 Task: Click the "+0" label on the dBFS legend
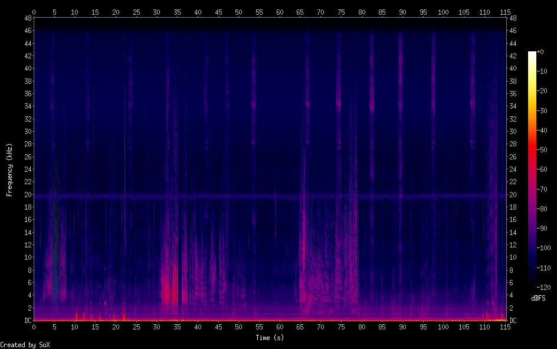pos(541,52)
